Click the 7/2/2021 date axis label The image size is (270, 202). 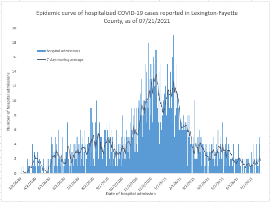point(247,184)
